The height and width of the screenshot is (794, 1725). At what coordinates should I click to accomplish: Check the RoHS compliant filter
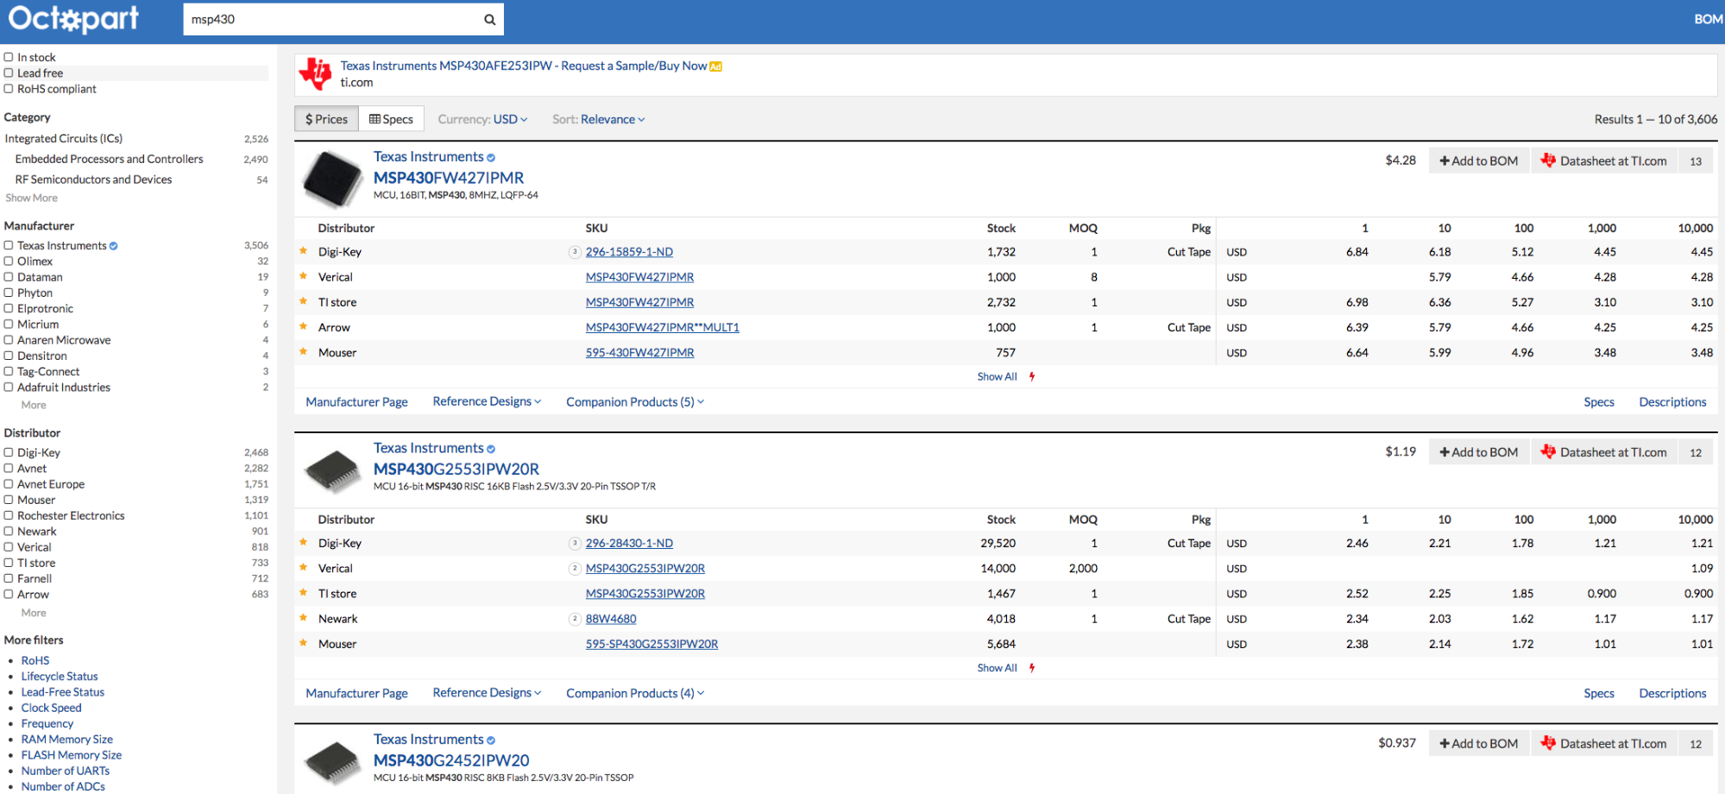pos(9,88)
